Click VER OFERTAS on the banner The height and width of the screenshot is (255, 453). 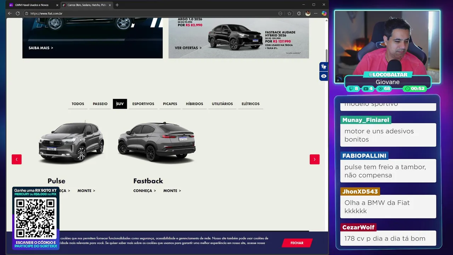(188, 48)
